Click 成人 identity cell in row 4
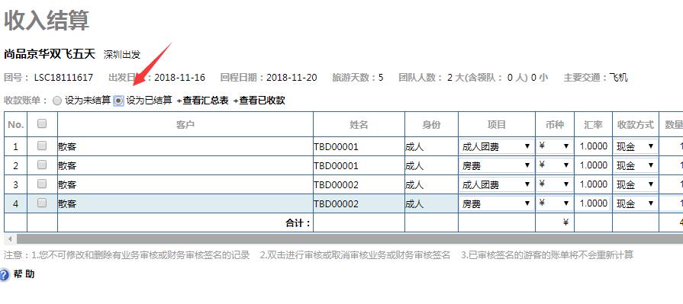This screenshot has height=304, width=683. coord(431,203)
